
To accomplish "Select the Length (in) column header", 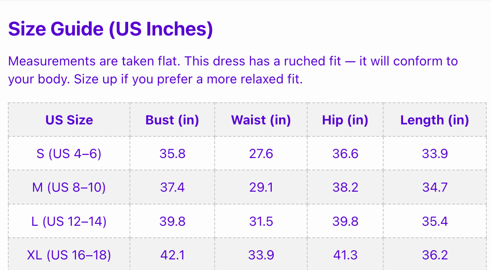I will [435, 120].
